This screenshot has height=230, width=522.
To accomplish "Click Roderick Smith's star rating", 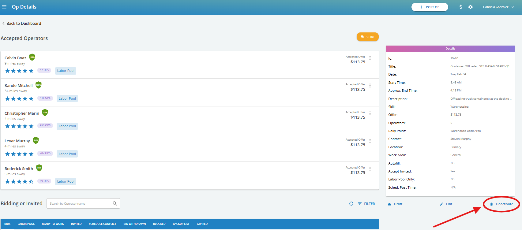I will pyautogui.click(x=19, y=181).
